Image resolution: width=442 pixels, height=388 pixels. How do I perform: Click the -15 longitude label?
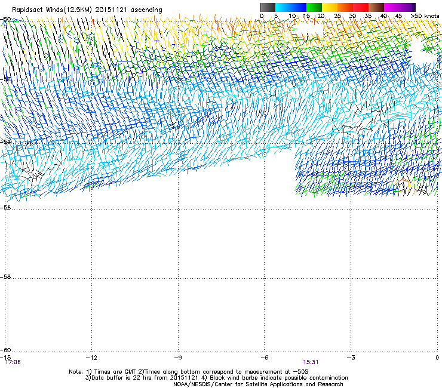coord(5,358)
